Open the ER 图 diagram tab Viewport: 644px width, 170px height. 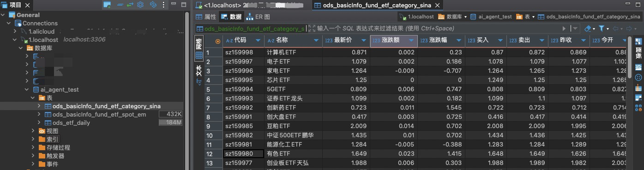(x=259, y=17)
